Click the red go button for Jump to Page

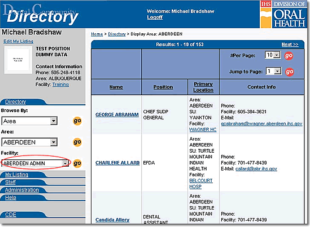click(x=290, y=72)
